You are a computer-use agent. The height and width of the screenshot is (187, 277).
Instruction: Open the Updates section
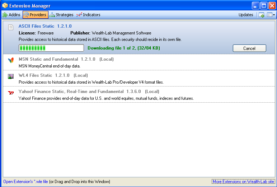(x=246, y=15)
